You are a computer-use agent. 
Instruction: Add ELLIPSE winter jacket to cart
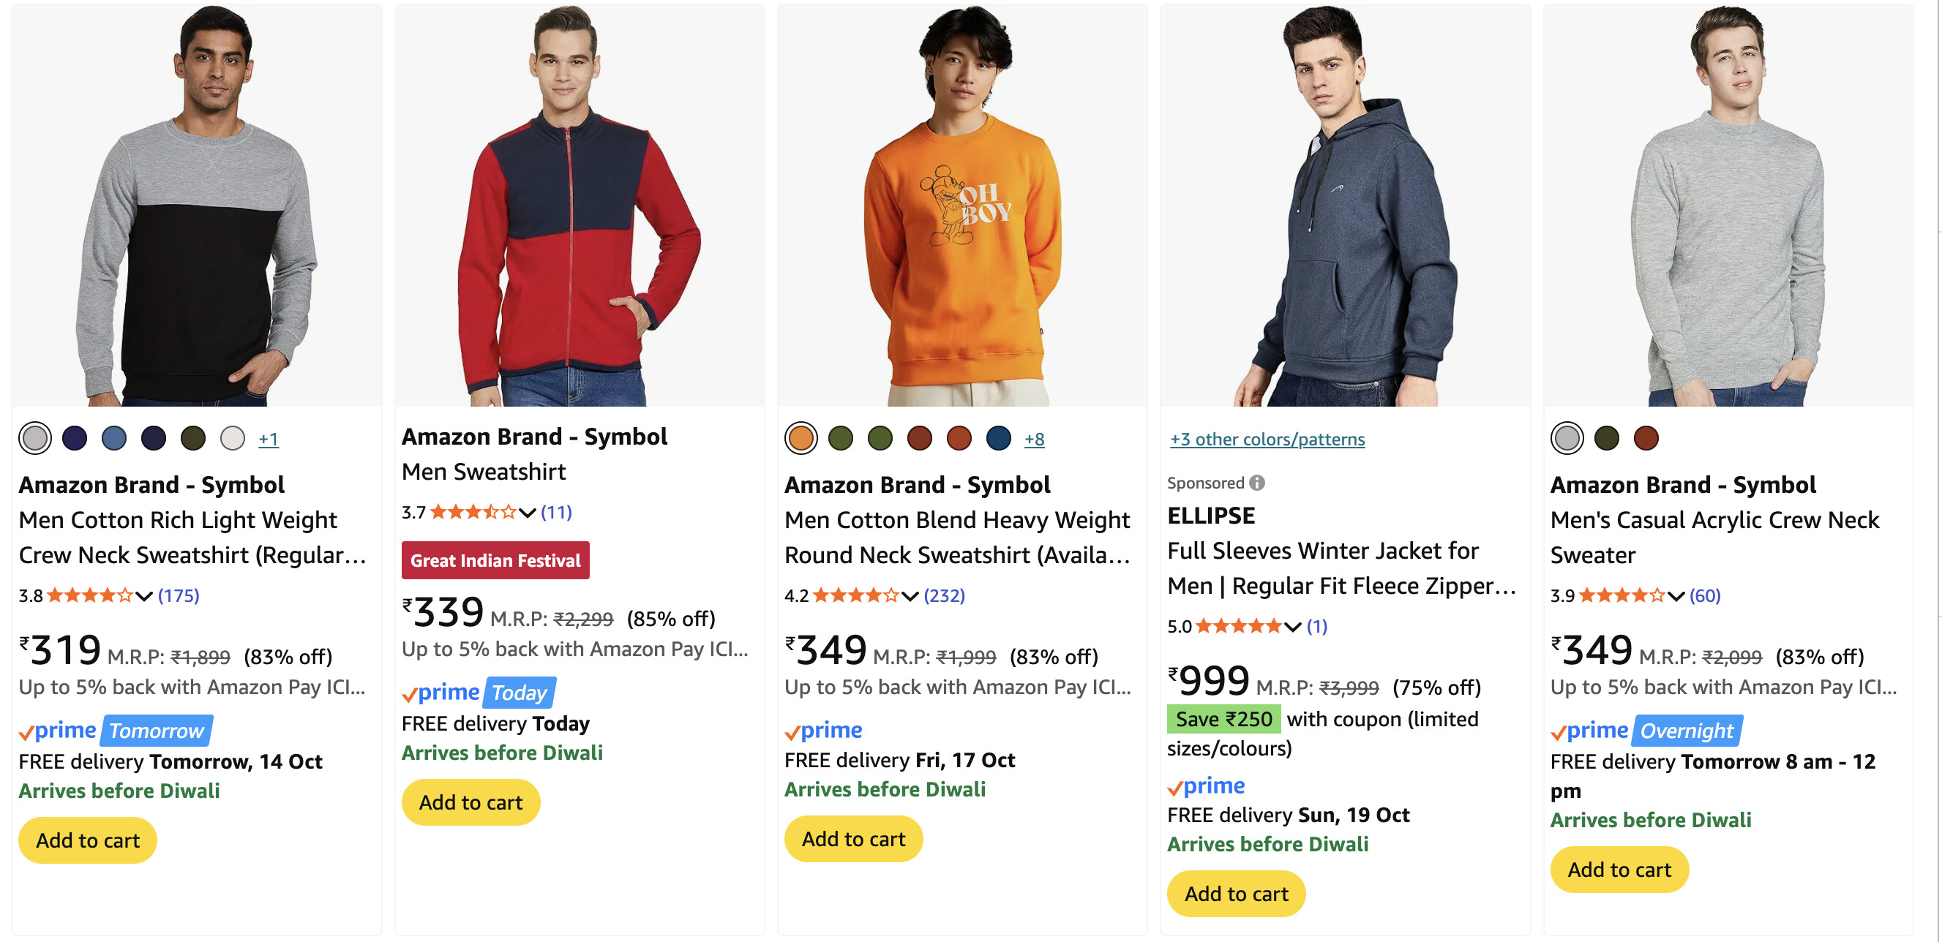pos(1236,894)
